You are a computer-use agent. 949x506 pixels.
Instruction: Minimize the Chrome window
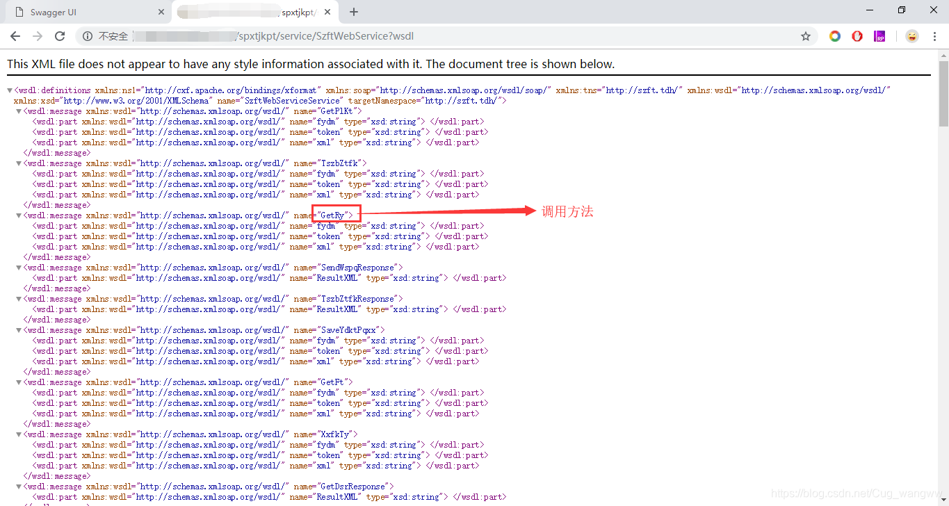coord(870,10)
